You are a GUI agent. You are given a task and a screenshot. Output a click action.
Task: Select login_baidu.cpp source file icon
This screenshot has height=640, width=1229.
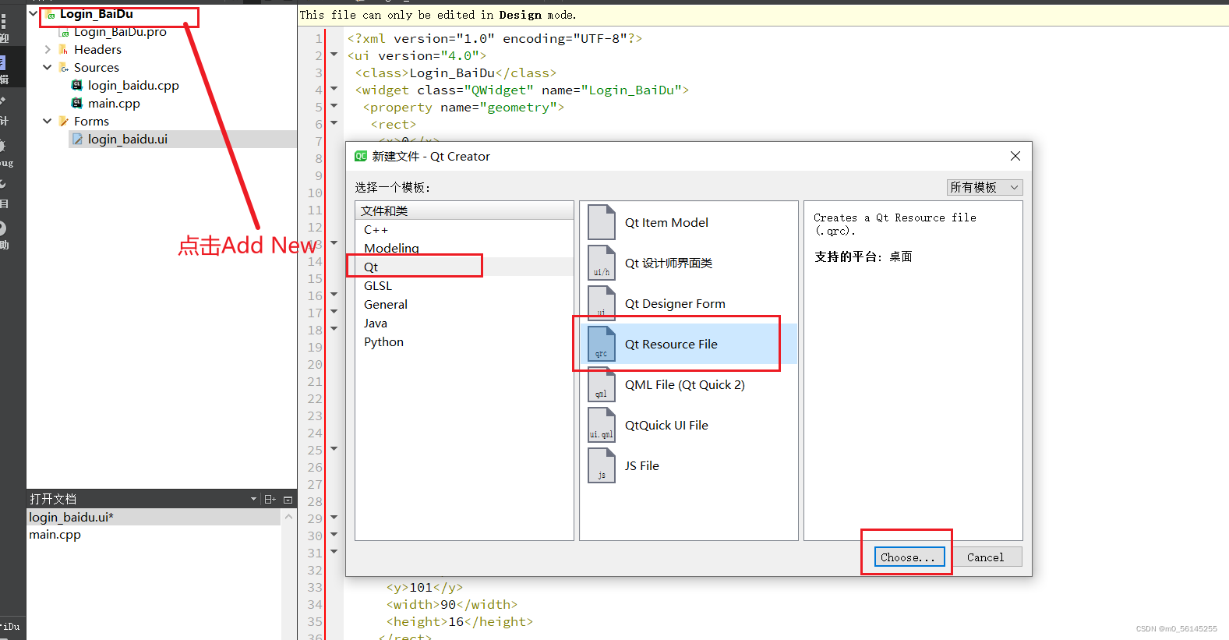click(x=77, y=85)
